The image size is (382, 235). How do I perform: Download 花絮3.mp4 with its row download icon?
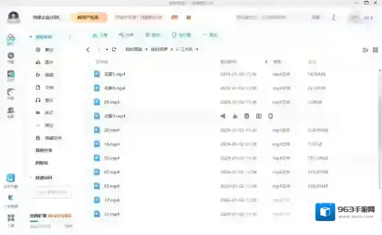point(235,117)
